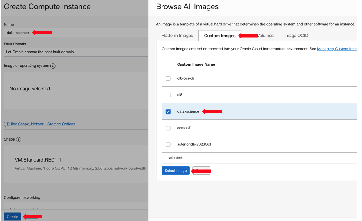
Task: Check the centos7 image checkbox
Action: tap(168, 128)
